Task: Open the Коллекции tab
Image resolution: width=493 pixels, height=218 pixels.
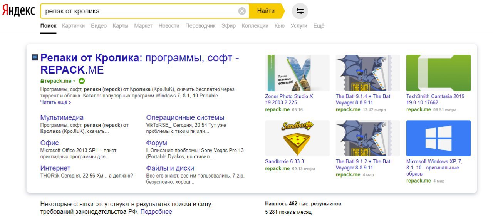Action: [255, 26]
